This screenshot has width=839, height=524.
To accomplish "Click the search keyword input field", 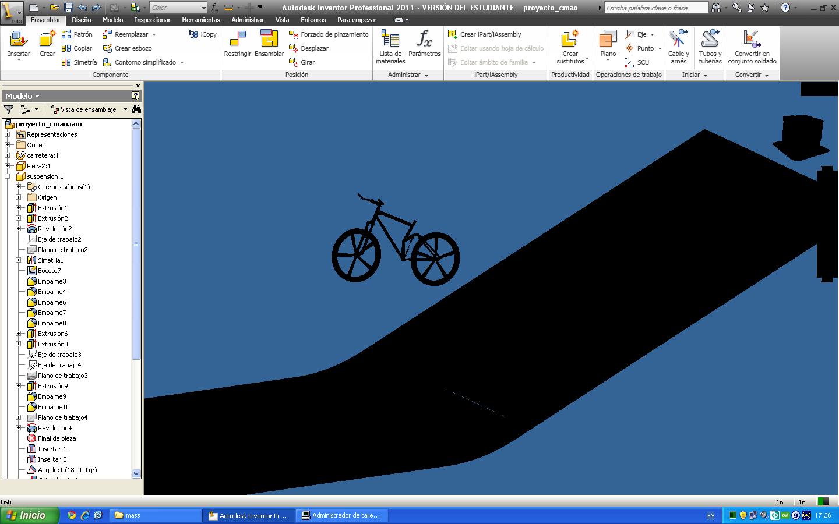I will point(656,8).
